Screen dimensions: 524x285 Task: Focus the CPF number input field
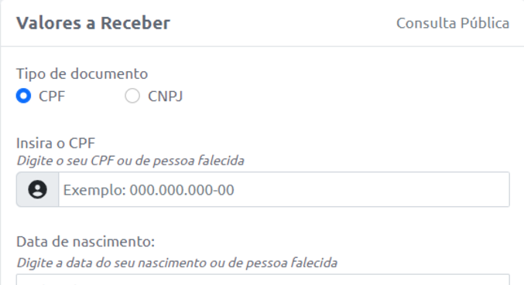tap(284, 189)
